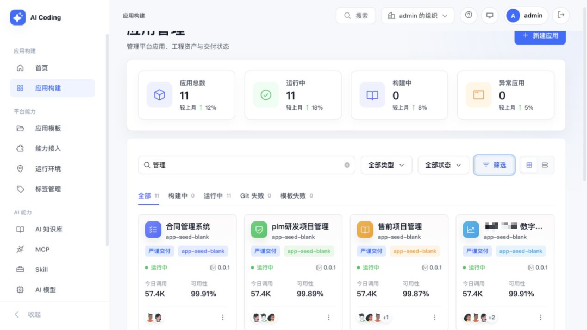The height and width of the screenshot is (330, 587).
Task: Click the top 搜索 search box
Action: click(x=355, y=16)
